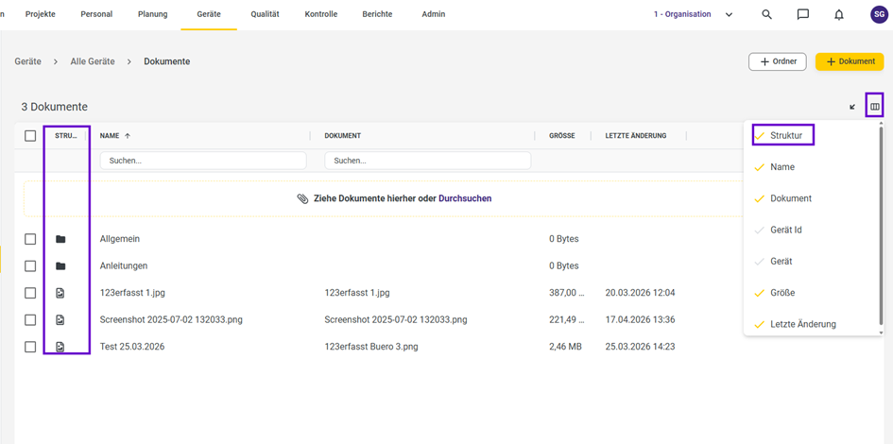
Task: Toggle the select-all checkbox in header
Action: [30, 135]
